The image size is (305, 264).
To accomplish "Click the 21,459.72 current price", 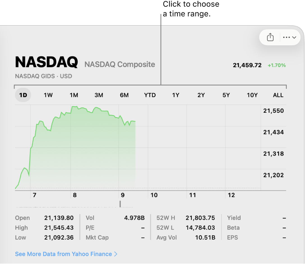I will click(x=247, y=65).
